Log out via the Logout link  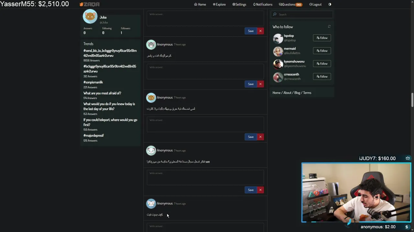[315, 5]
